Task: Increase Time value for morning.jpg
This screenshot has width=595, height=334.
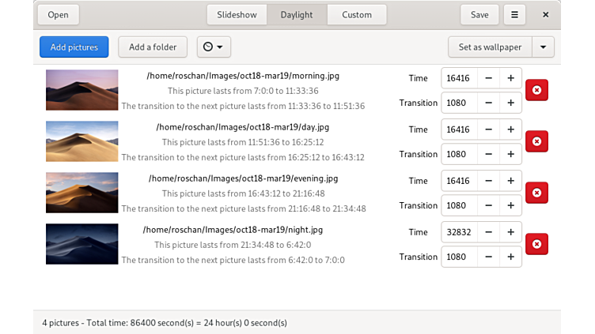Action: [510, 78]
